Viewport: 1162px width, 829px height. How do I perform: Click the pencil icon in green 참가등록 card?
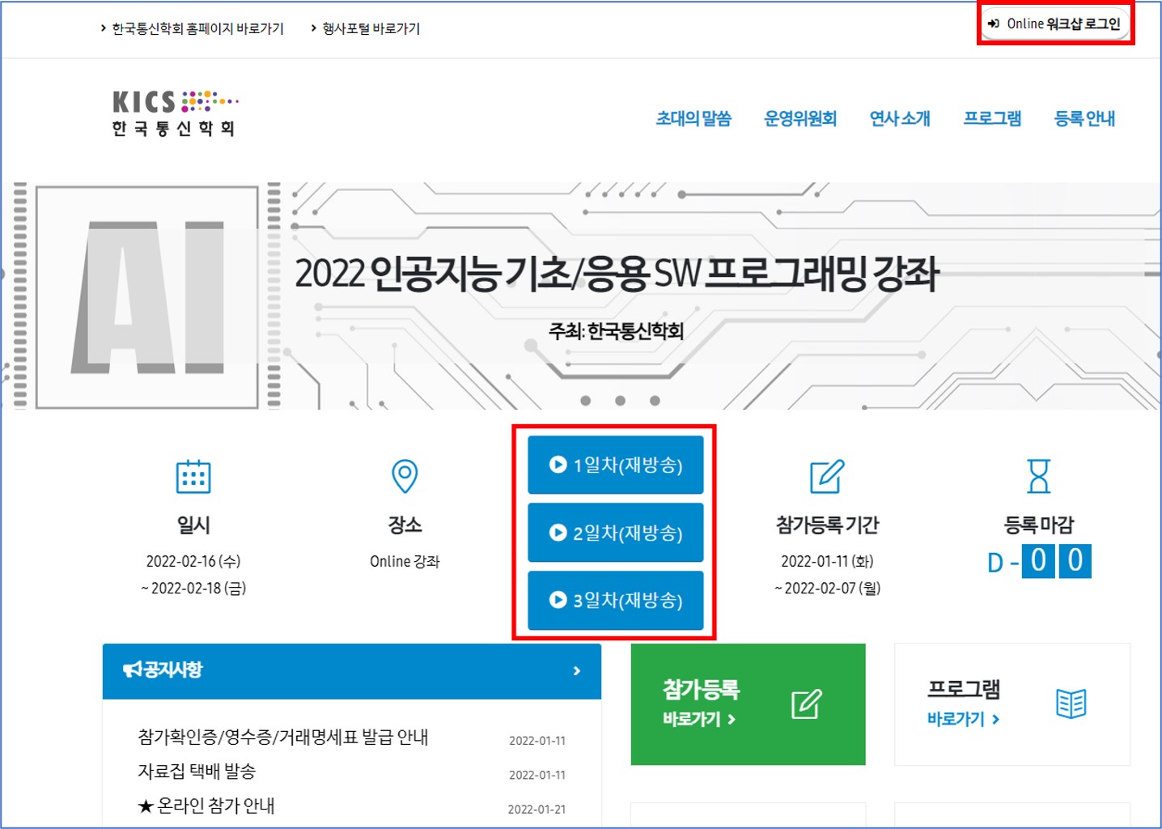pyautogui.click(x=806, y=704)
